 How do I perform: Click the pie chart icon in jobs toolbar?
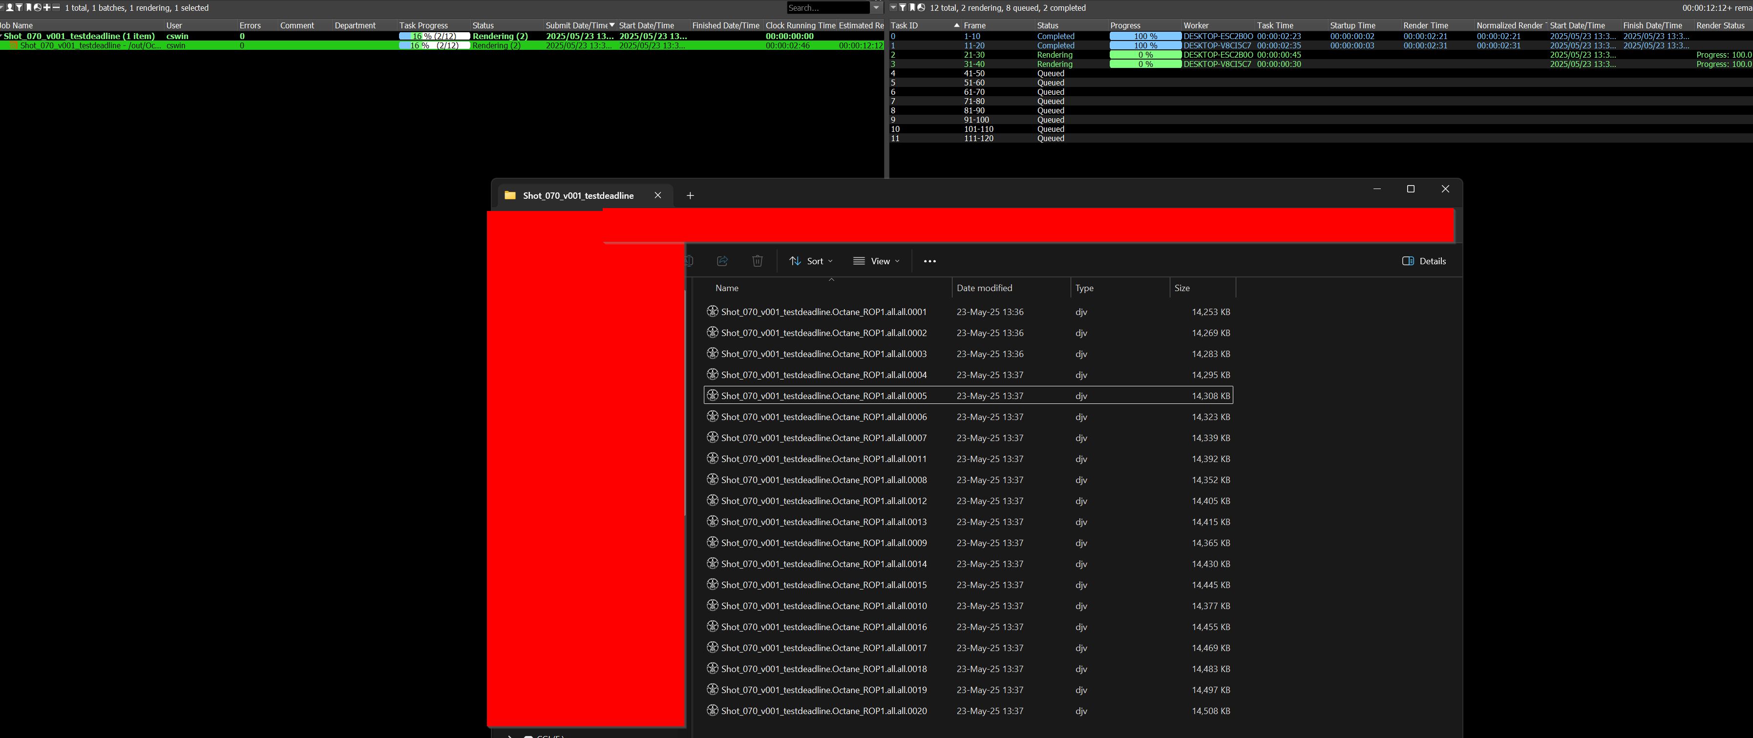(x=38, y=7)
